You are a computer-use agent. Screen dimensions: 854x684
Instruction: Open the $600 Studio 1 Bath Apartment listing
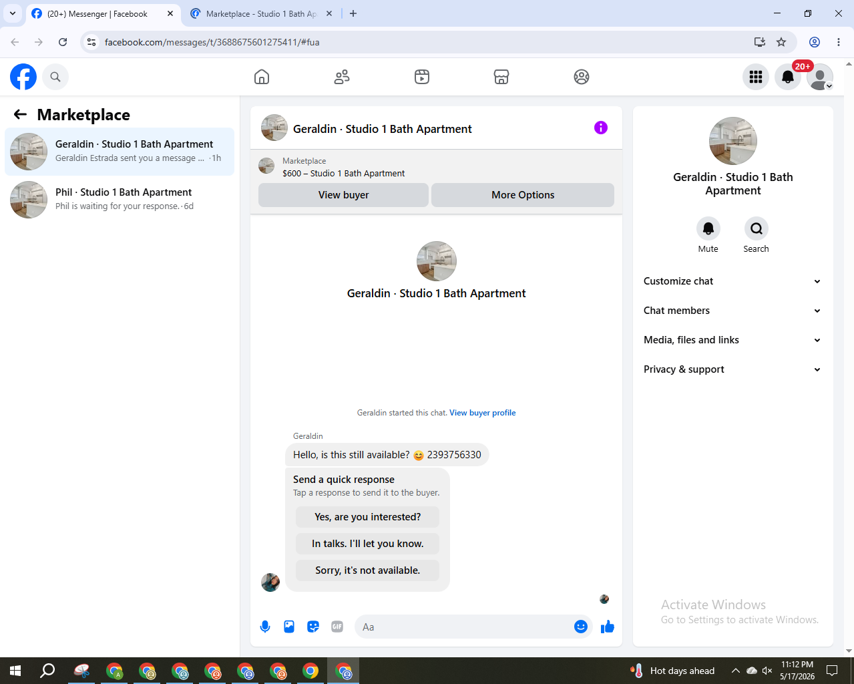click(343, 173)
